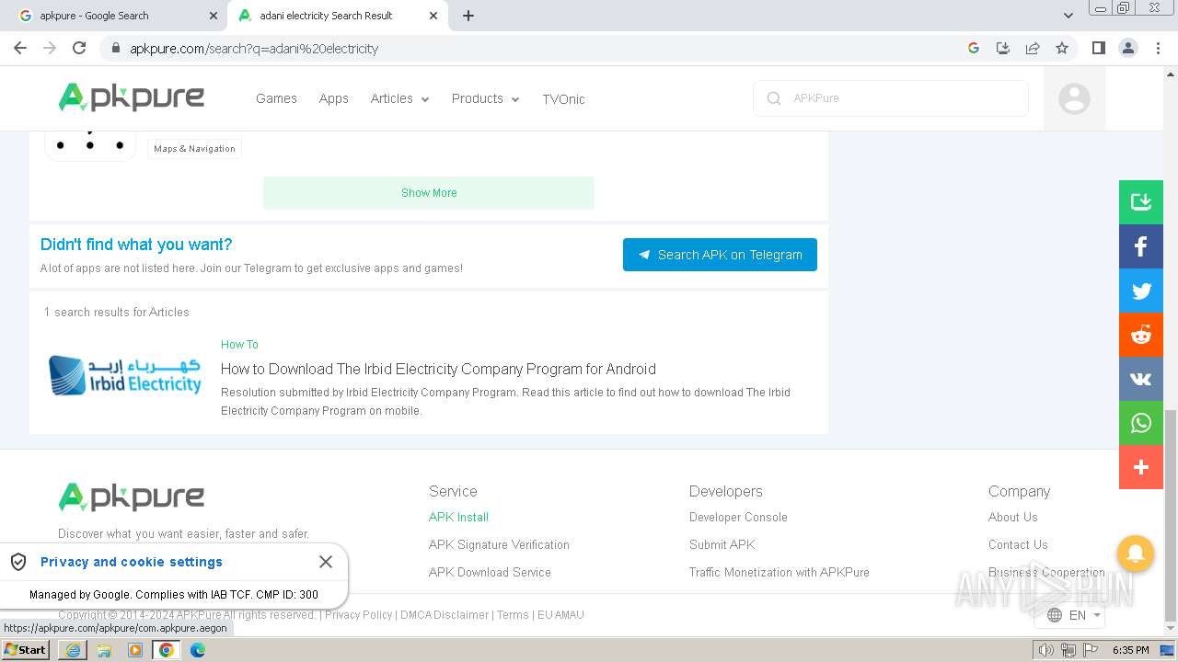Share page on VK
The image size is (1178, 662).
click(1141, 379)
